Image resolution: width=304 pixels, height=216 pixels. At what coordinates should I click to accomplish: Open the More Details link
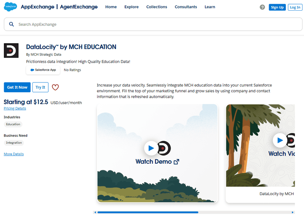14,154
